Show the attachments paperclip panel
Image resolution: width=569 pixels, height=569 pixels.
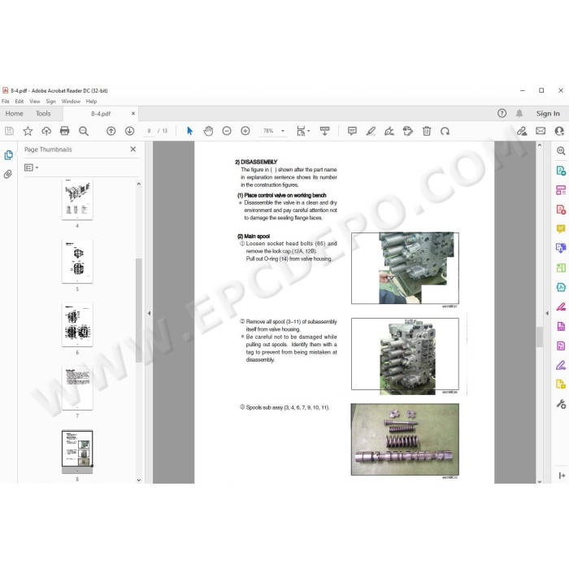pos(7,174)
